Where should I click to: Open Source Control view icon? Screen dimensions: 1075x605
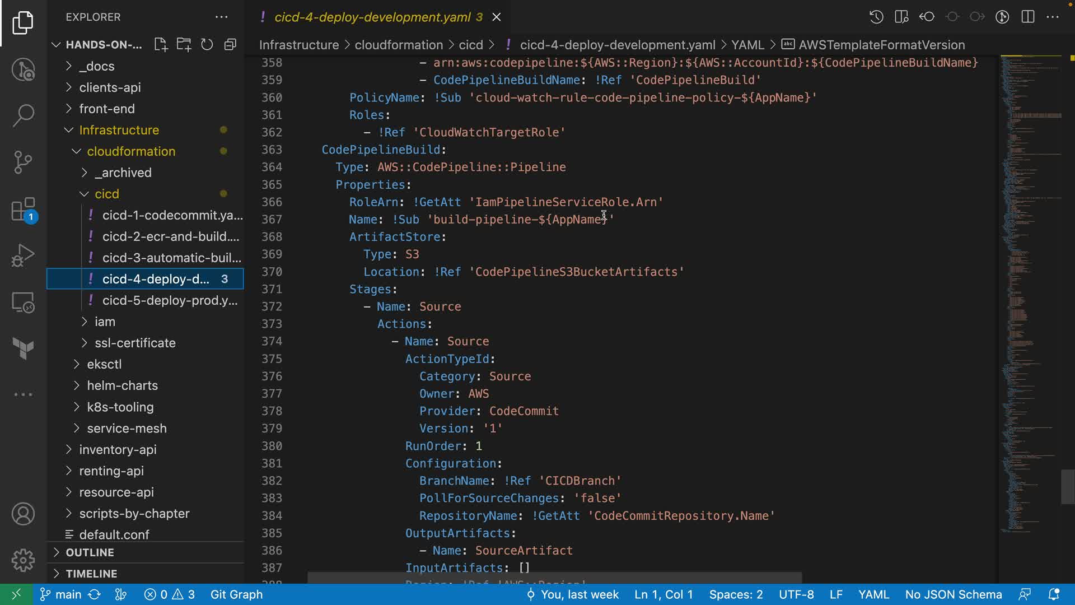[x=23, y=162]
